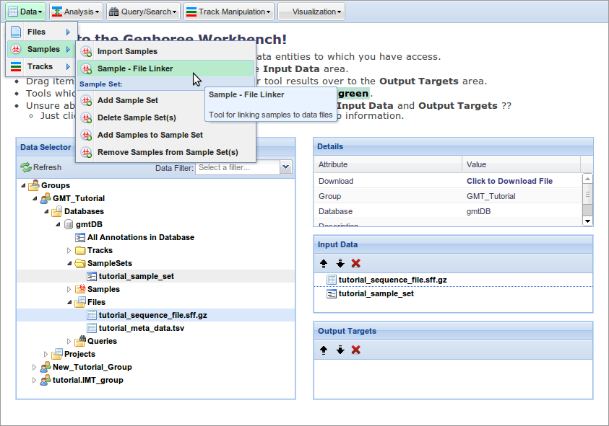Open the Samples submenu
The width and height of the screenshot is (609, 426).
point(42,49)
